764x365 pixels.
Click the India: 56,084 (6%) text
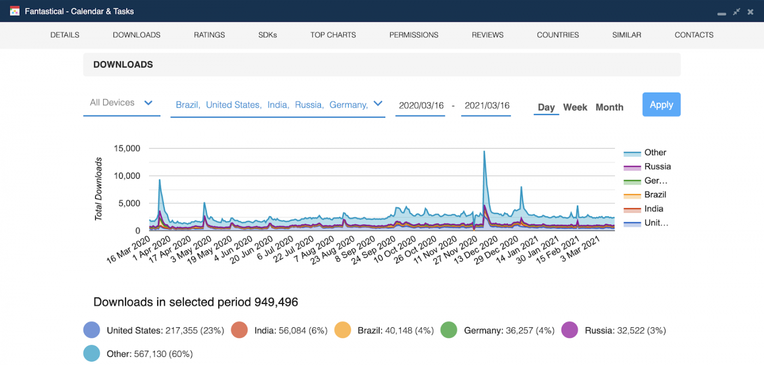click(x=291, y=330)
